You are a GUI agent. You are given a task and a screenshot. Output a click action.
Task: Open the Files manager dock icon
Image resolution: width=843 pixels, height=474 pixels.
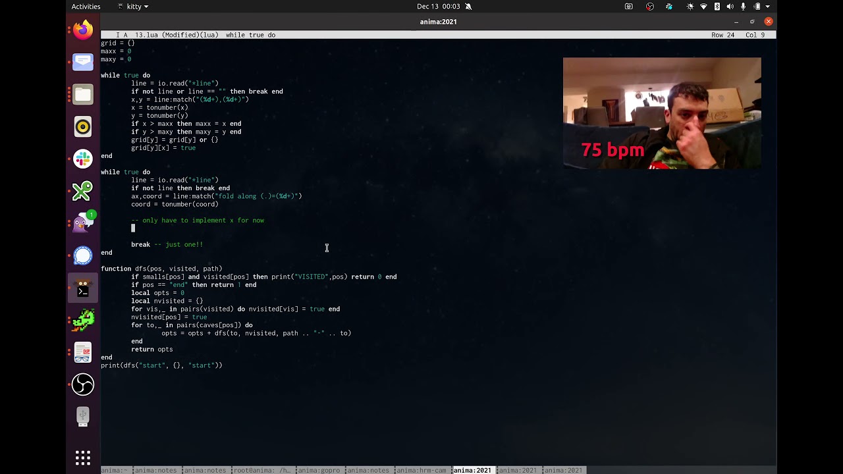click(x=83, y=94)
